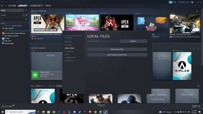Open the COMMUNITY tab
Viewport: 203px width, 114px height.
tap(36, 6)
